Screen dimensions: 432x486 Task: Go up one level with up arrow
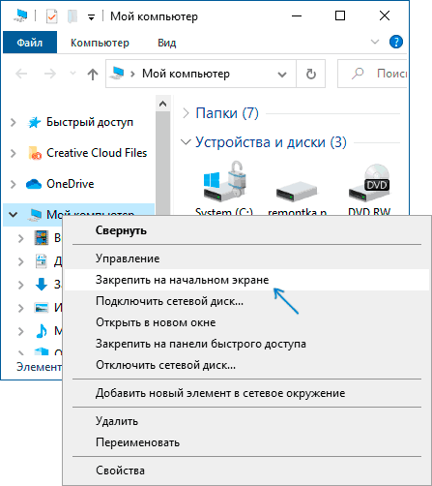[x=93, y=75]
